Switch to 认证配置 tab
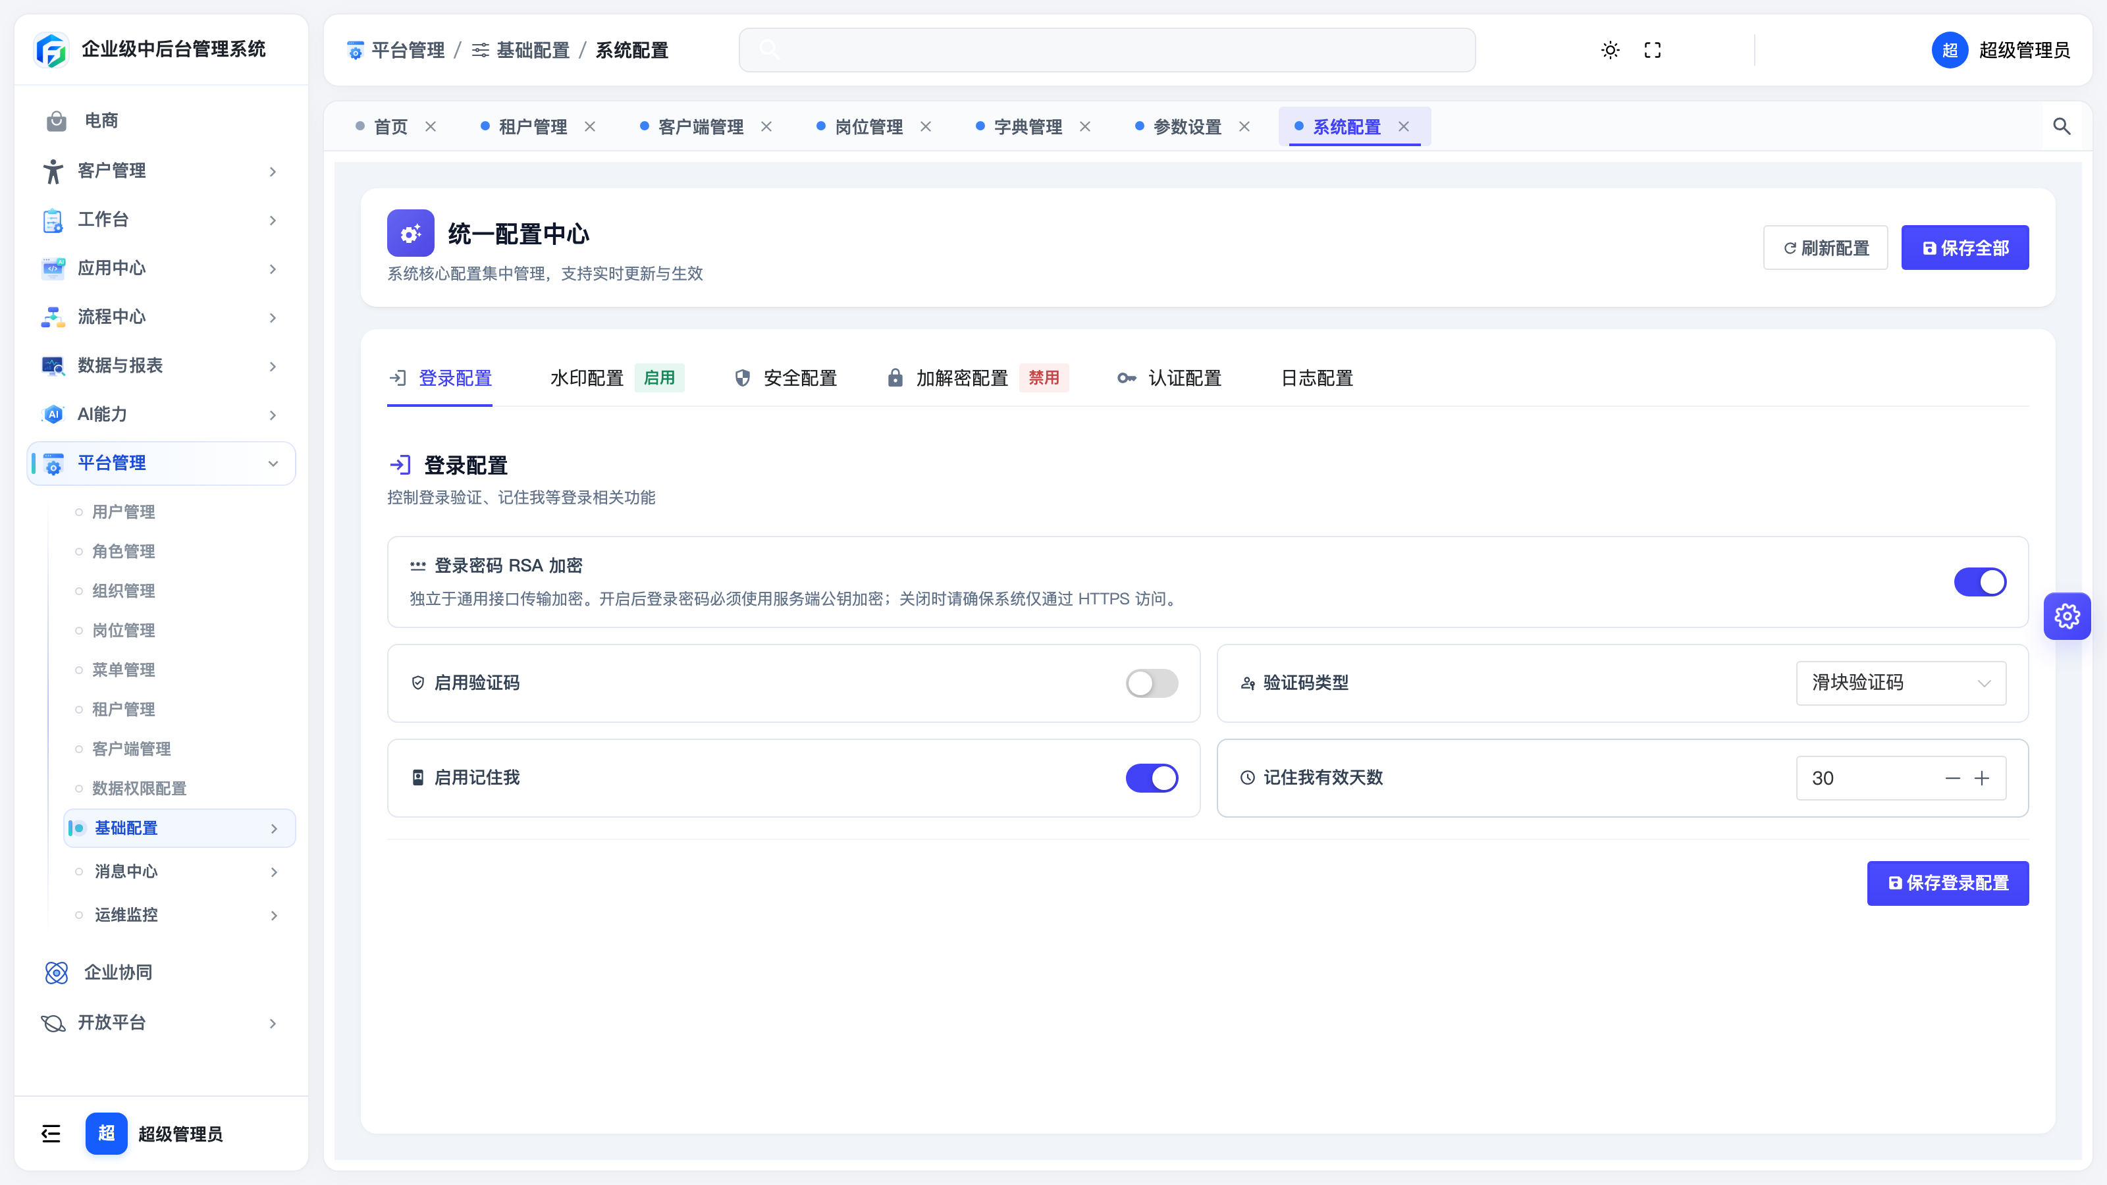The image size is (2107, 1185). point(1169,378)
